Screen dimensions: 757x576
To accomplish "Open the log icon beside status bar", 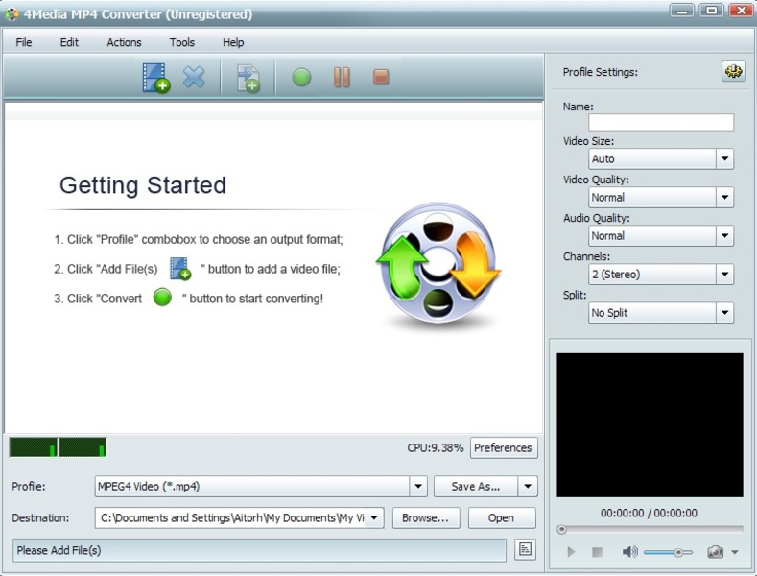I will tap(525, 549).
